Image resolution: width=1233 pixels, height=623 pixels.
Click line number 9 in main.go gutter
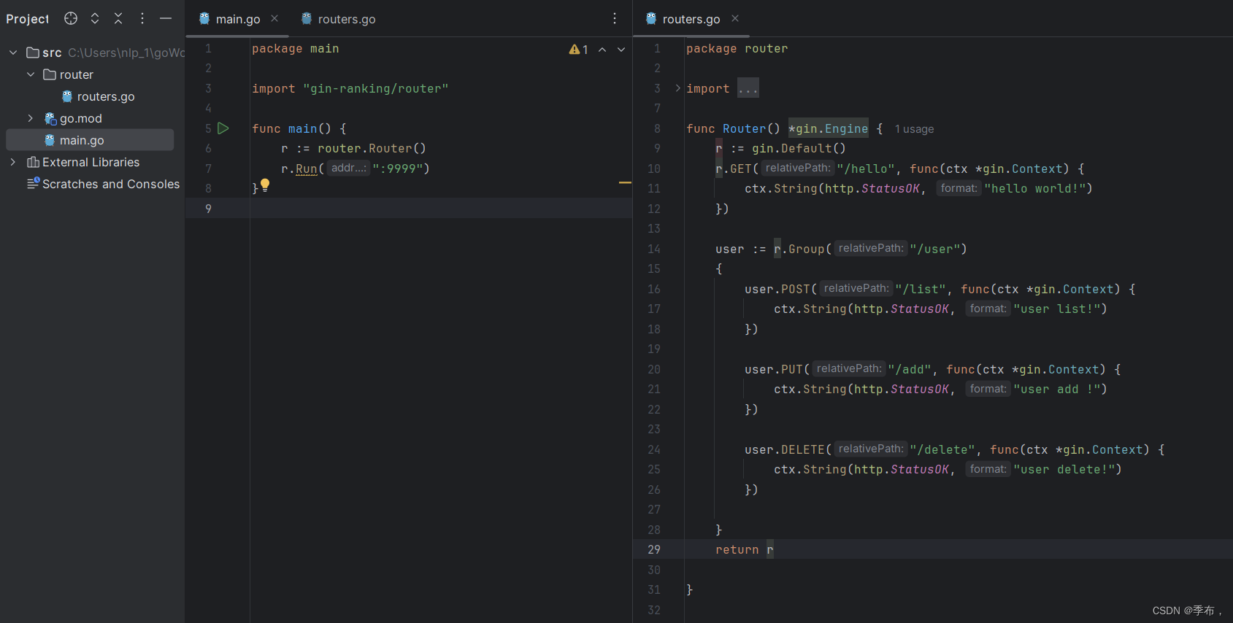(x=208, y=209)
